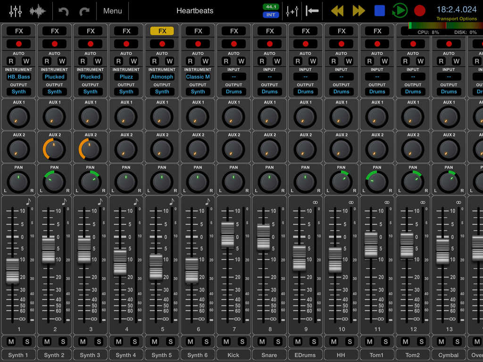This screenshot has width=483, height=362.
Task: Open the HB_Bass instrument selector
Action: coord(19,76)
